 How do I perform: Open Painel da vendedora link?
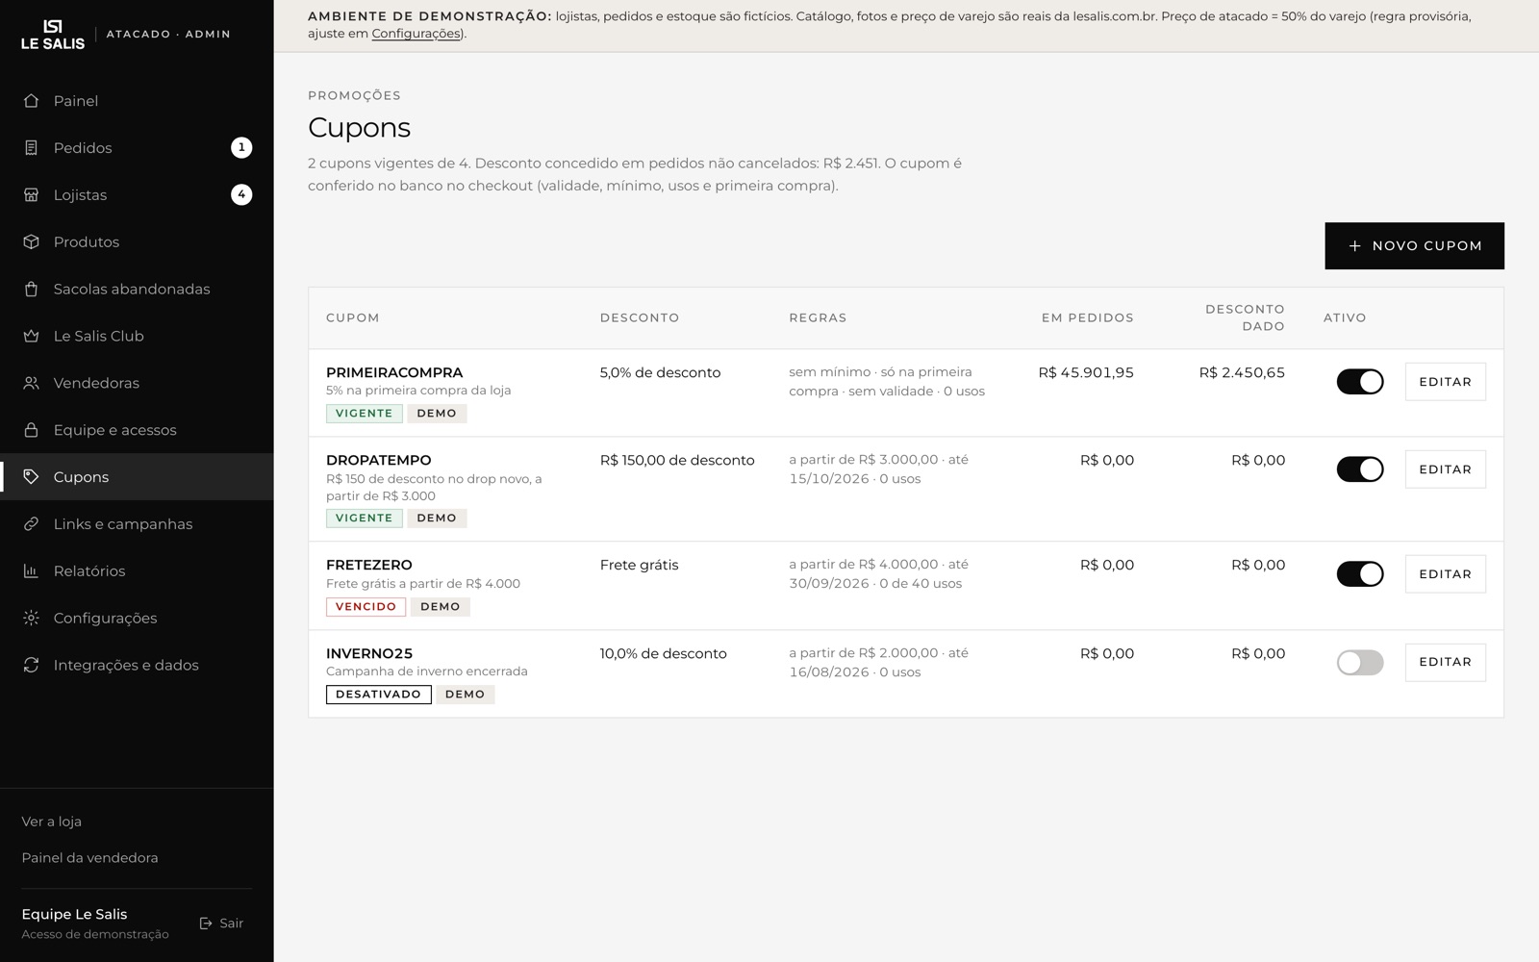[89, 858]
